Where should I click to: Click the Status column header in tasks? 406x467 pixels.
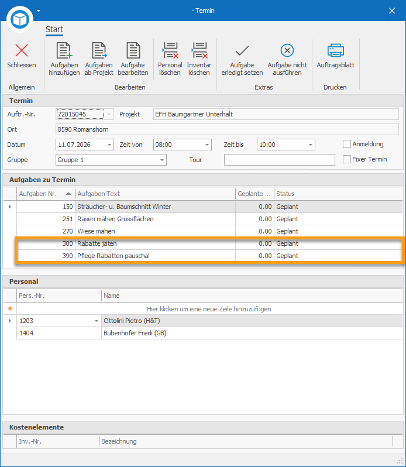coord(338,194)
